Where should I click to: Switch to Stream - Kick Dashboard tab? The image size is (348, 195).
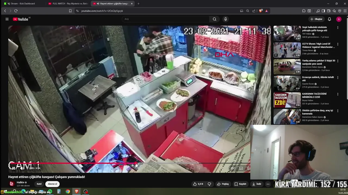(x=23, y=4)
